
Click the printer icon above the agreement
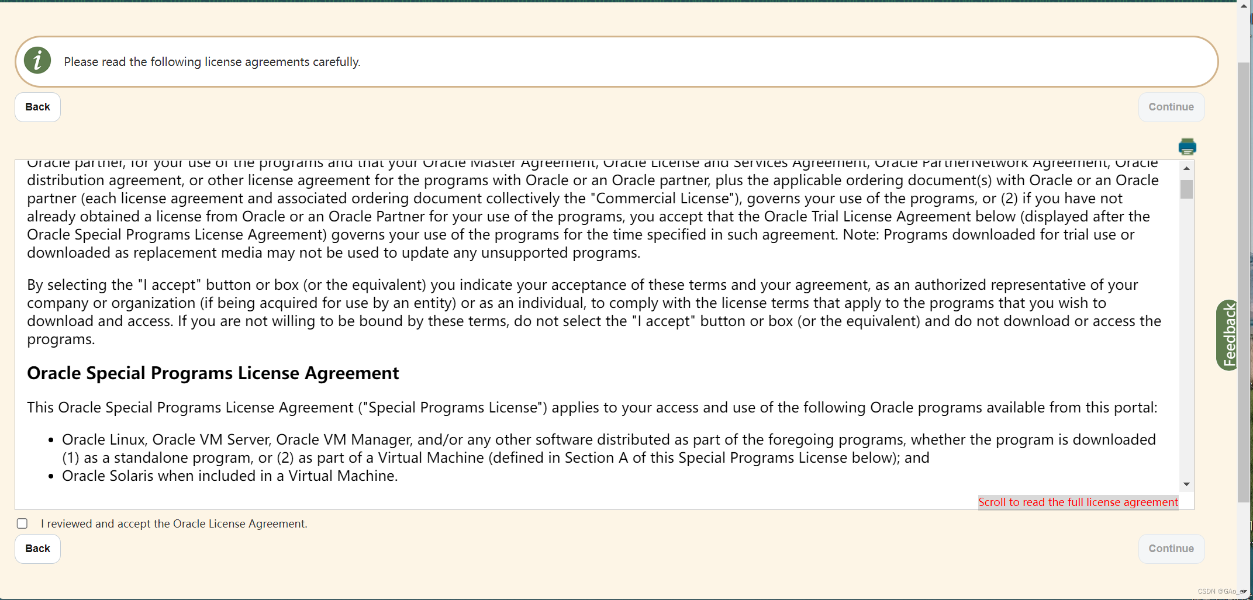pos(1187,147)
